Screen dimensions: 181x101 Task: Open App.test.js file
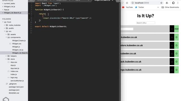15,68
